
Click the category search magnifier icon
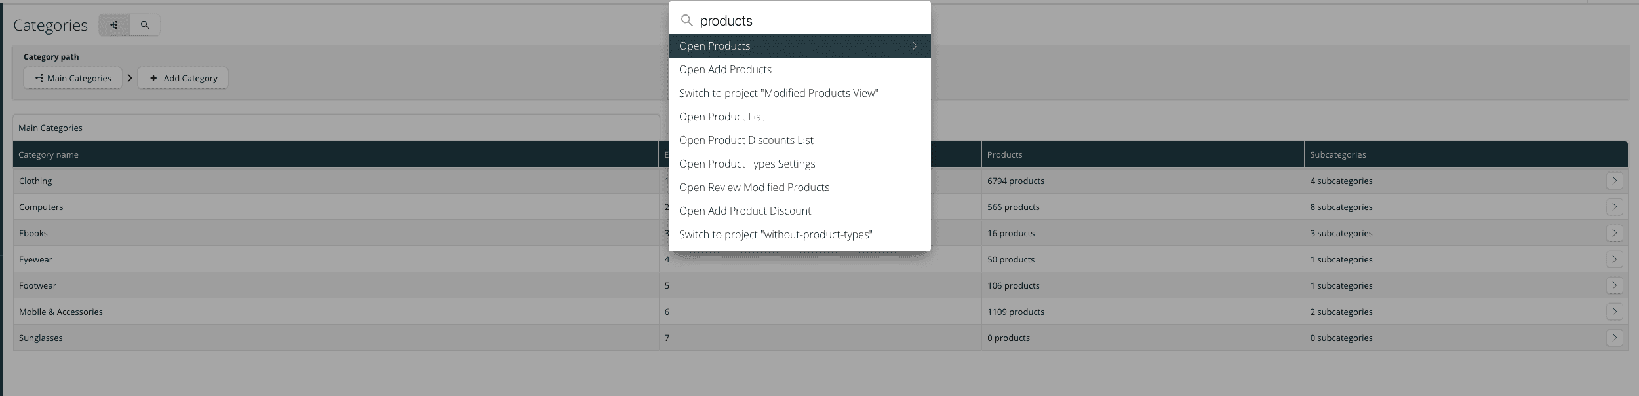145,25
